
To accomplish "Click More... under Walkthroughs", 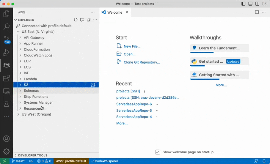I will (221, 85).
